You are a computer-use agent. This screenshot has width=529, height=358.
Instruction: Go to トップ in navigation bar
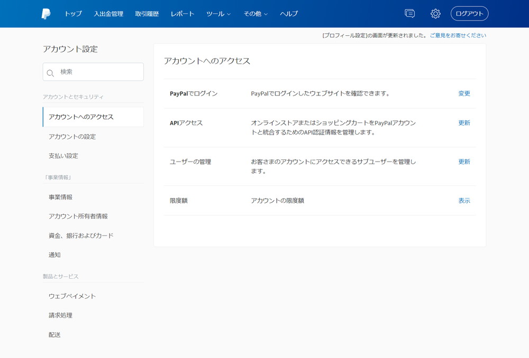click(73, 14)
